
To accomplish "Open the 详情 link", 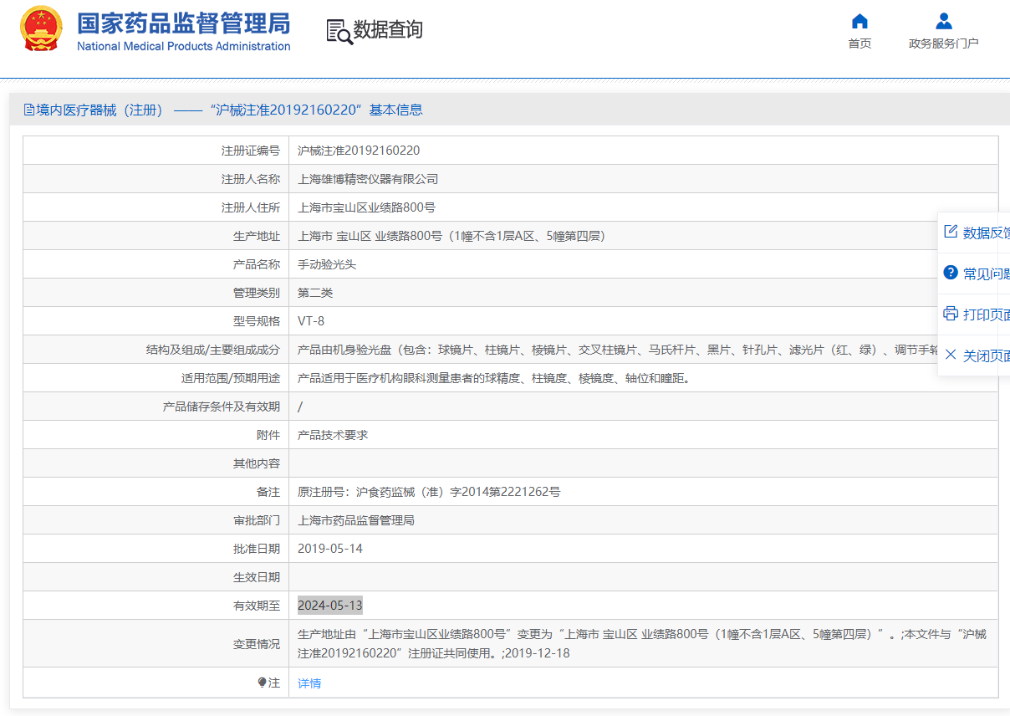I will click(x=309, y=683).
